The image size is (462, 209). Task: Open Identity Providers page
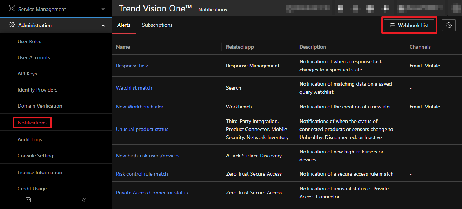pos(37,90)
